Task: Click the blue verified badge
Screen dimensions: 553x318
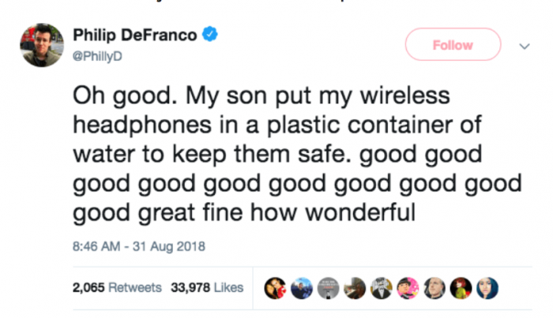Action: (x=210, y=35)
